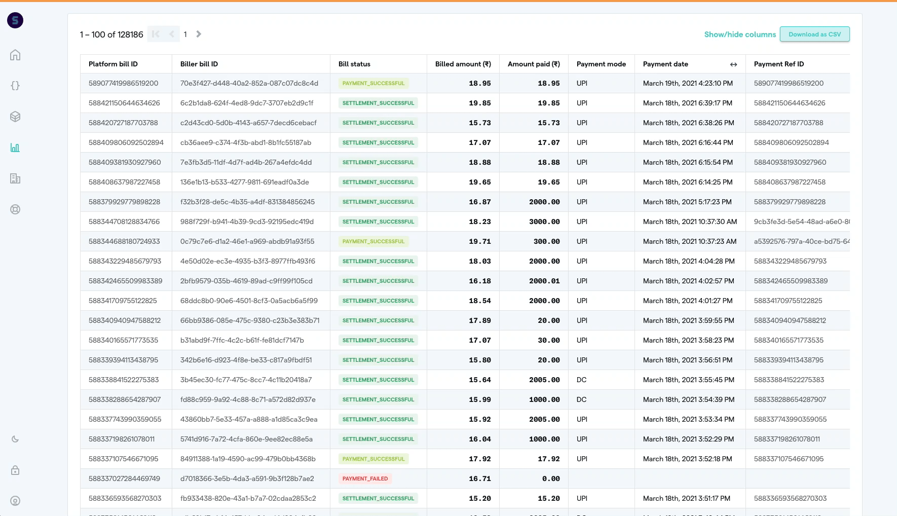Go to the next page with chevron arrow

point(199,34)
